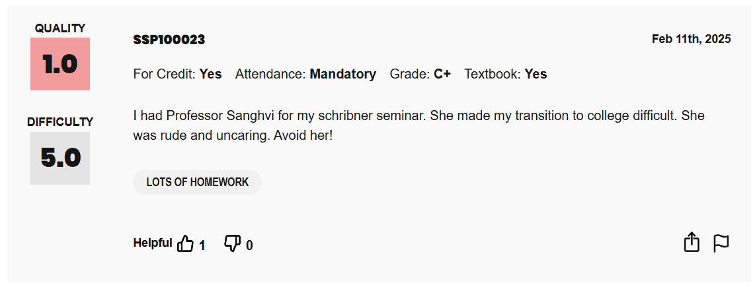
Task: Click the SSP100023 course code
Action: tap(169, 40)
